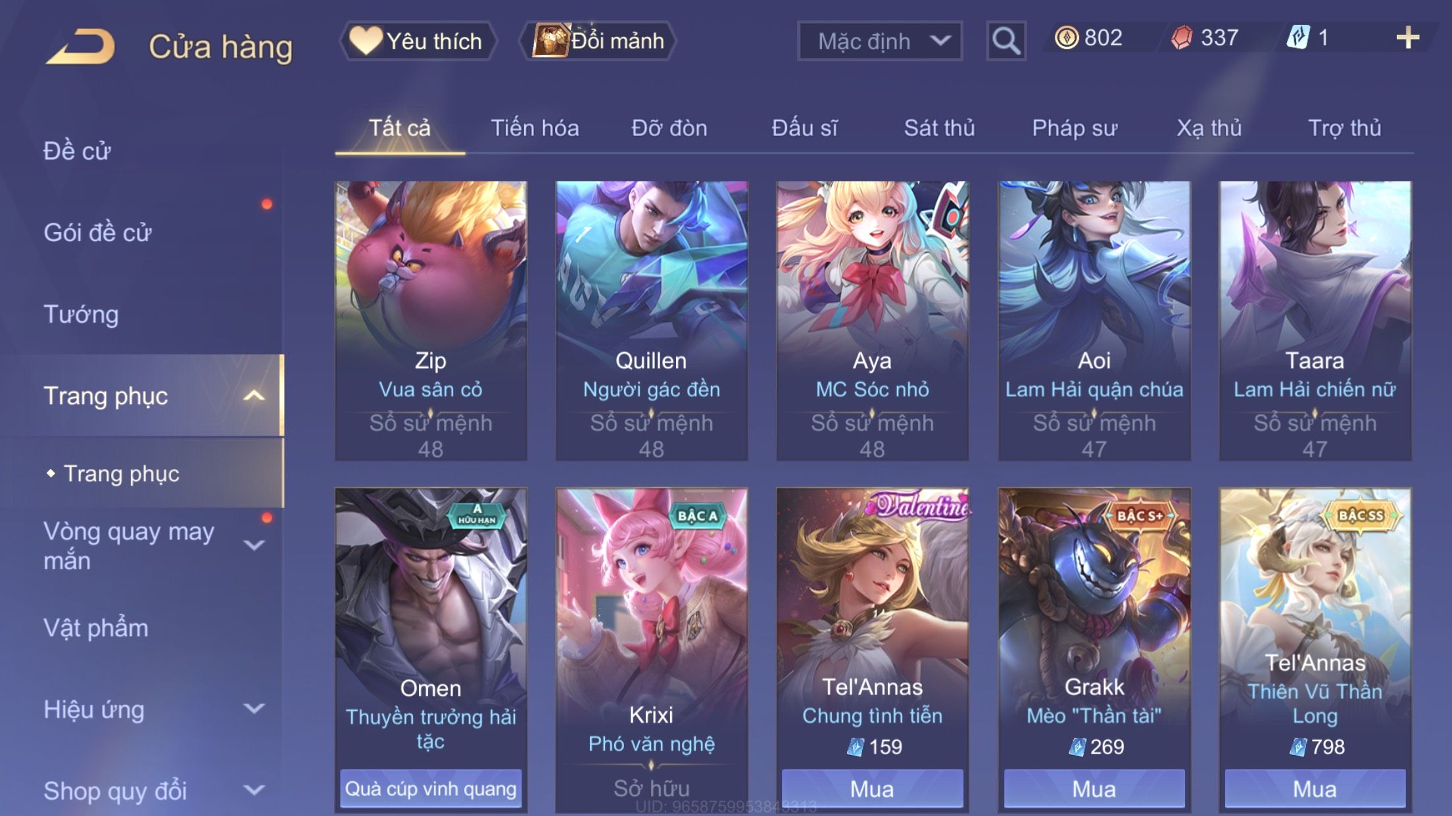The height and width of the screenshot is (816, 1452).
Task: Open the Tướng sidebar item
Action: coord(81,314)
